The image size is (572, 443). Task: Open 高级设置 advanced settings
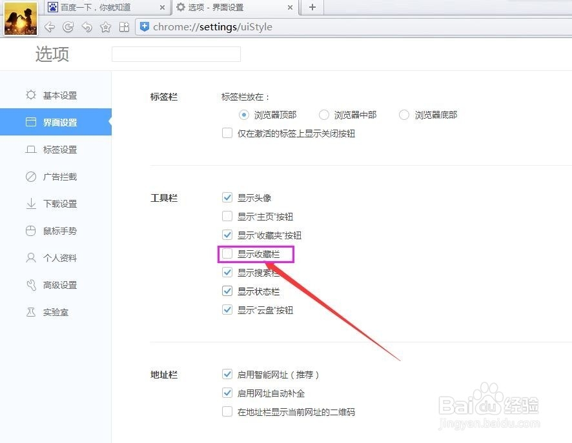point(61,284)
